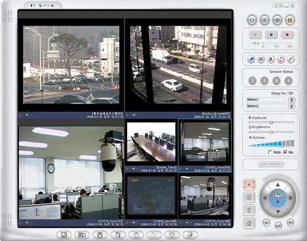Click sensor status indicator 4
Viewport: 307px width, 241px height.
click(x=289, y=81)
